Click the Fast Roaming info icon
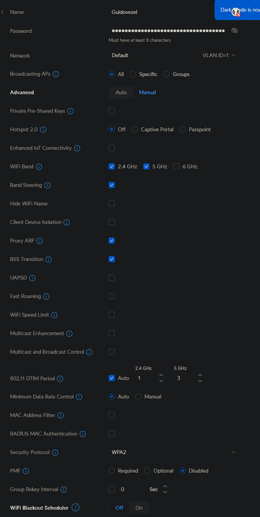The height and width of the screenshot is (517, 260). (46, 297)
